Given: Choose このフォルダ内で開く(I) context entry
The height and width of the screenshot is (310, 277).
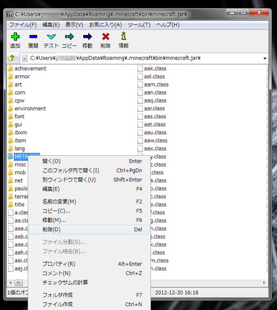Looking at the screenshot, I should coord(90,171).
